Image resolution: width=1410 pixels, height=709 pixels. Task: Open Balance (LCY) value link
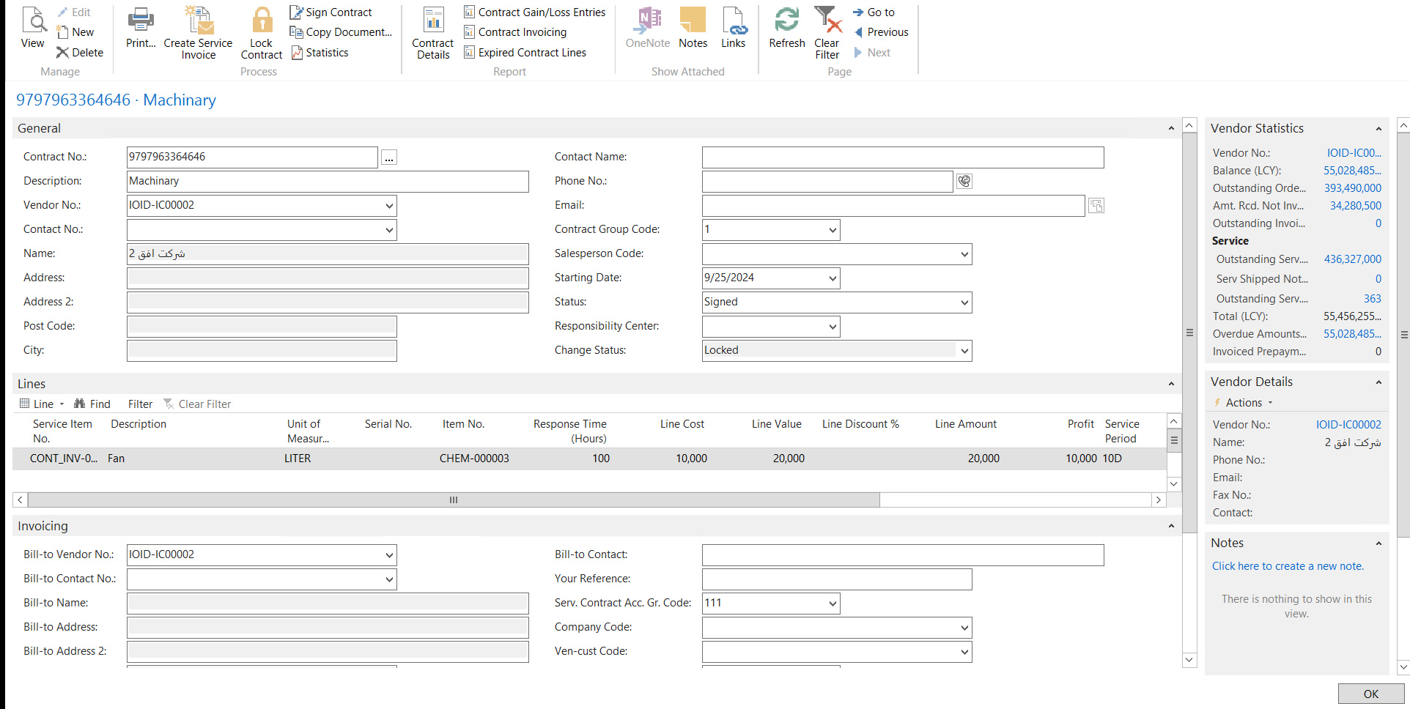coord(1352,171)
